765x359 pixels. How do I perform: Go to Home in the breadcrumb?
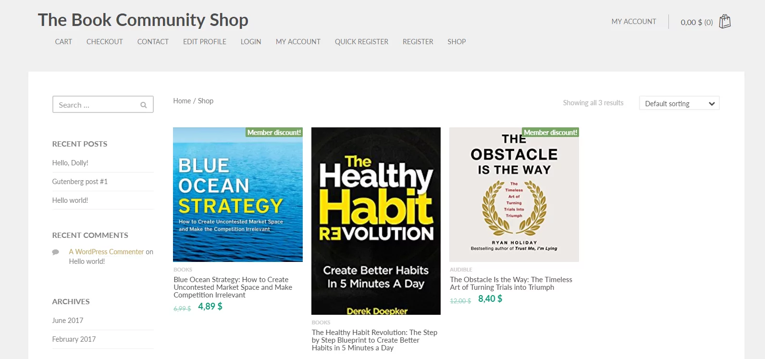point(182,101)
